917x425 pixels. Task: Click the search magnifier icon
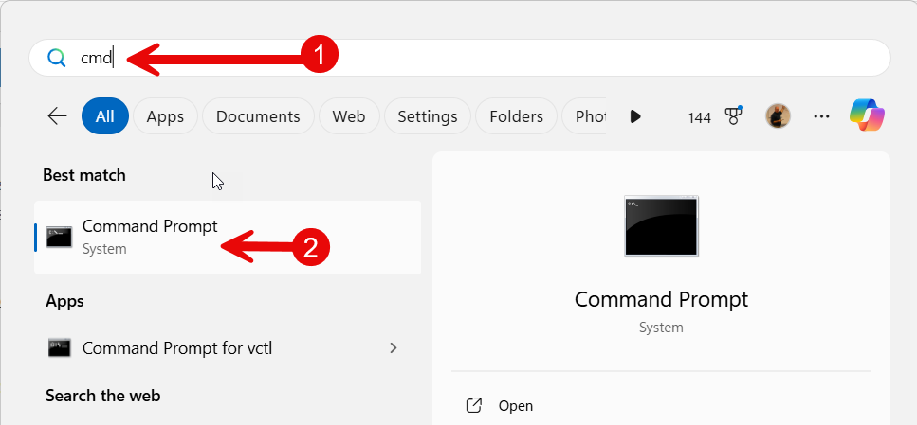[x=57, y=59]
